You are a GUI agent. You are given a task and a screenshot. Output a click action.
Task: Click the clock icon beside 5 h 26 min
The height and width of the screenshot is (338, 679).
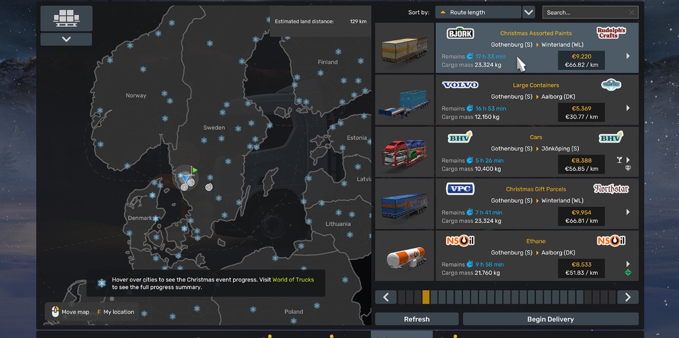tap(470, 161)
